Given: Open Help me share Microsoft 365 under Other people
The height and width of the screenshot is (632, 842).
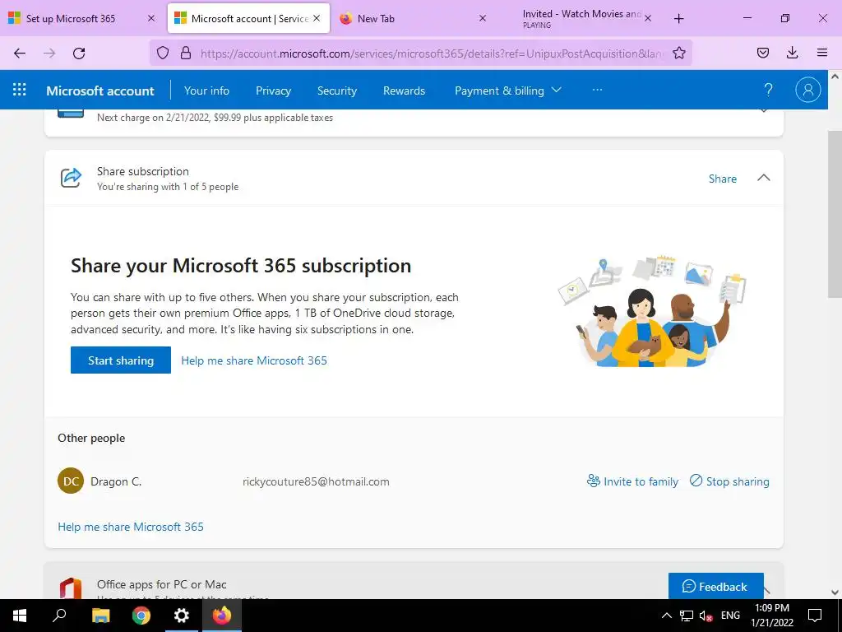Looking at the screenshot, I should point(131,527).
